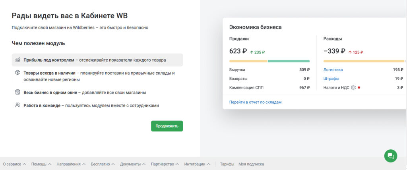Click the Расходы yellow progress bar
407x170 pixels.
pos(364,61)
